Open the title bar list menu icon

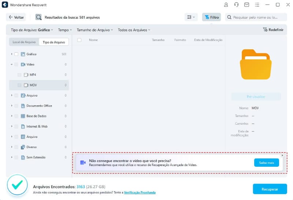[x=257, y=5]
